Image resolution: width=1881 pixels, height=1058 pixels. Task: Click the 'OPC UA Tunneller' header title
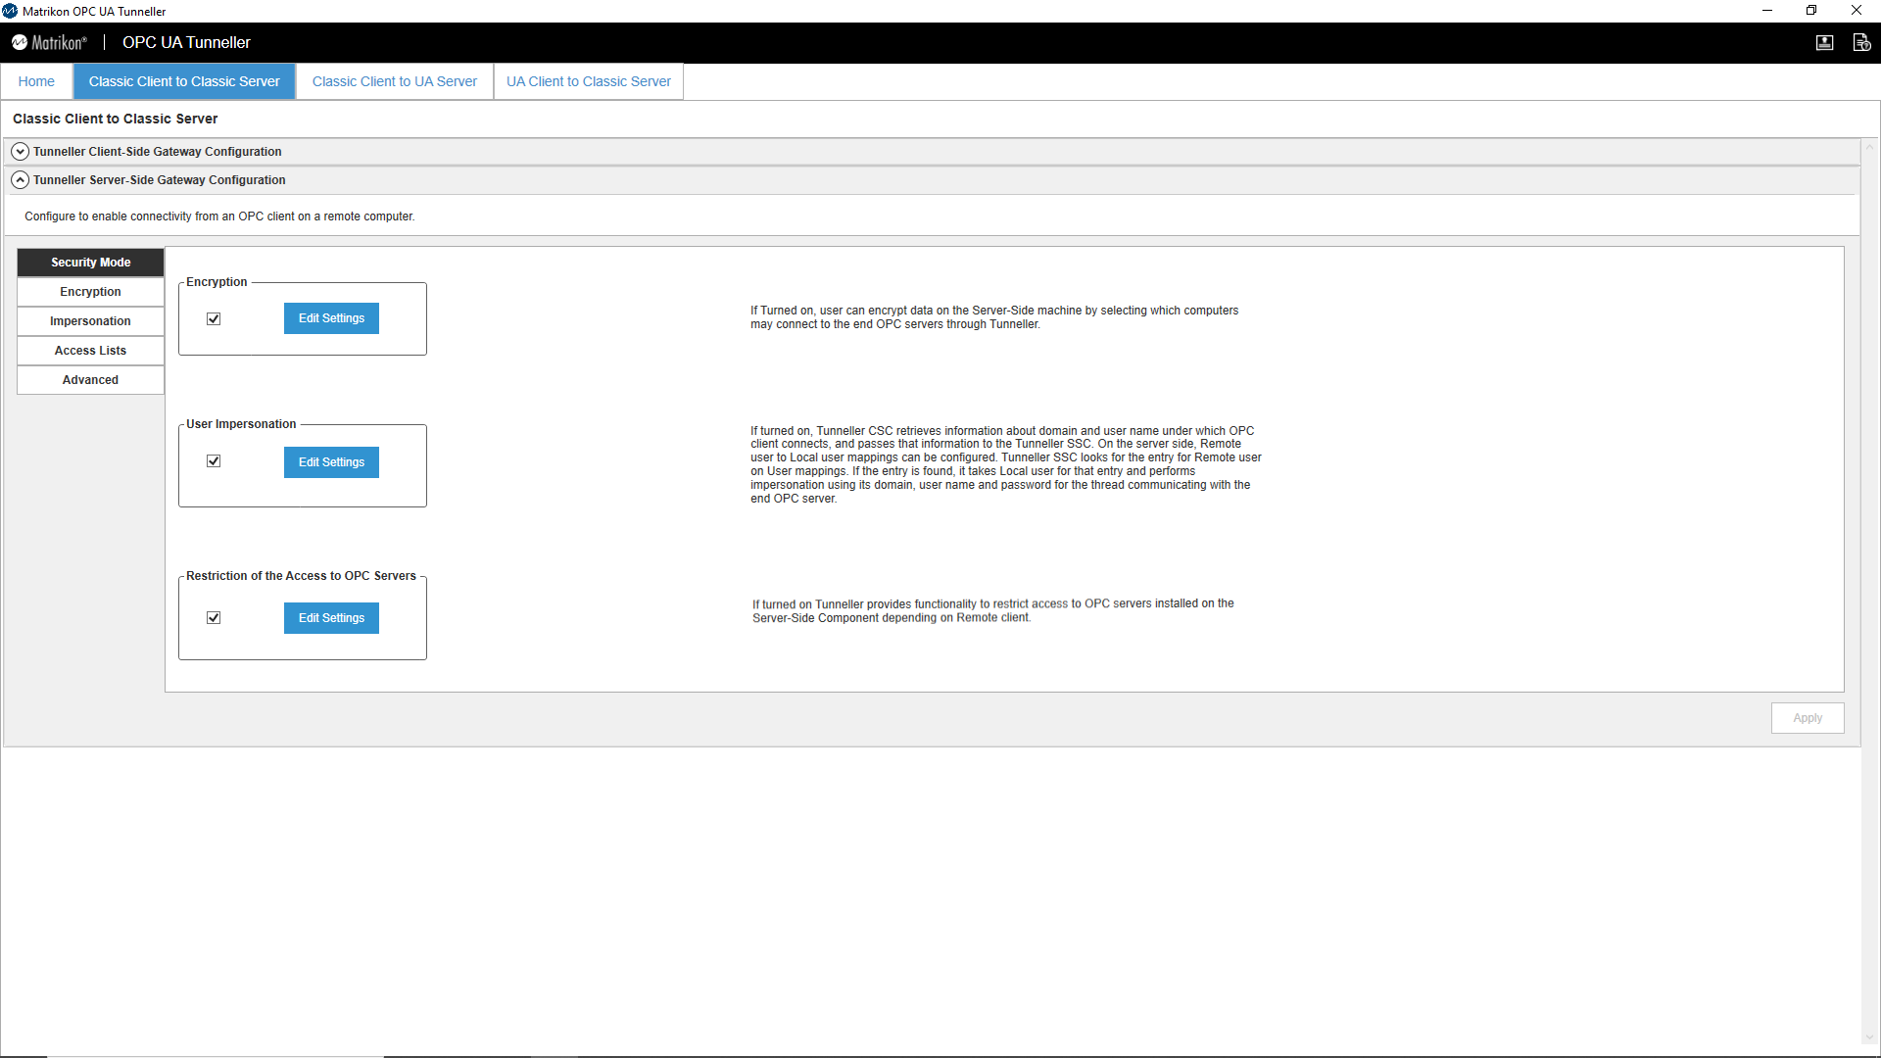(186, 42)
